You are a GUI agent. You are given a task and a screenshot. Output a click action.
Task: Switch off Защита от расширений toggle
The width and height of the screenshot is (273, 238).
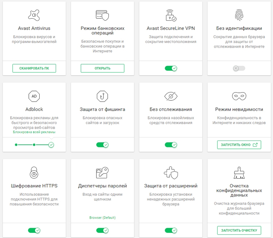point(171,230)
